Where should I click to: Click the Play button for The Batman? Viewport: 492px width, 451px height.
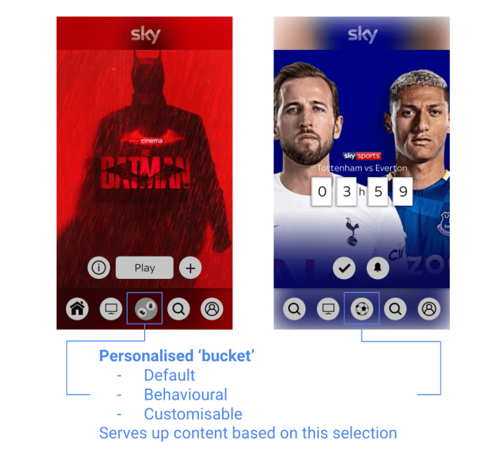click(145, 268)
